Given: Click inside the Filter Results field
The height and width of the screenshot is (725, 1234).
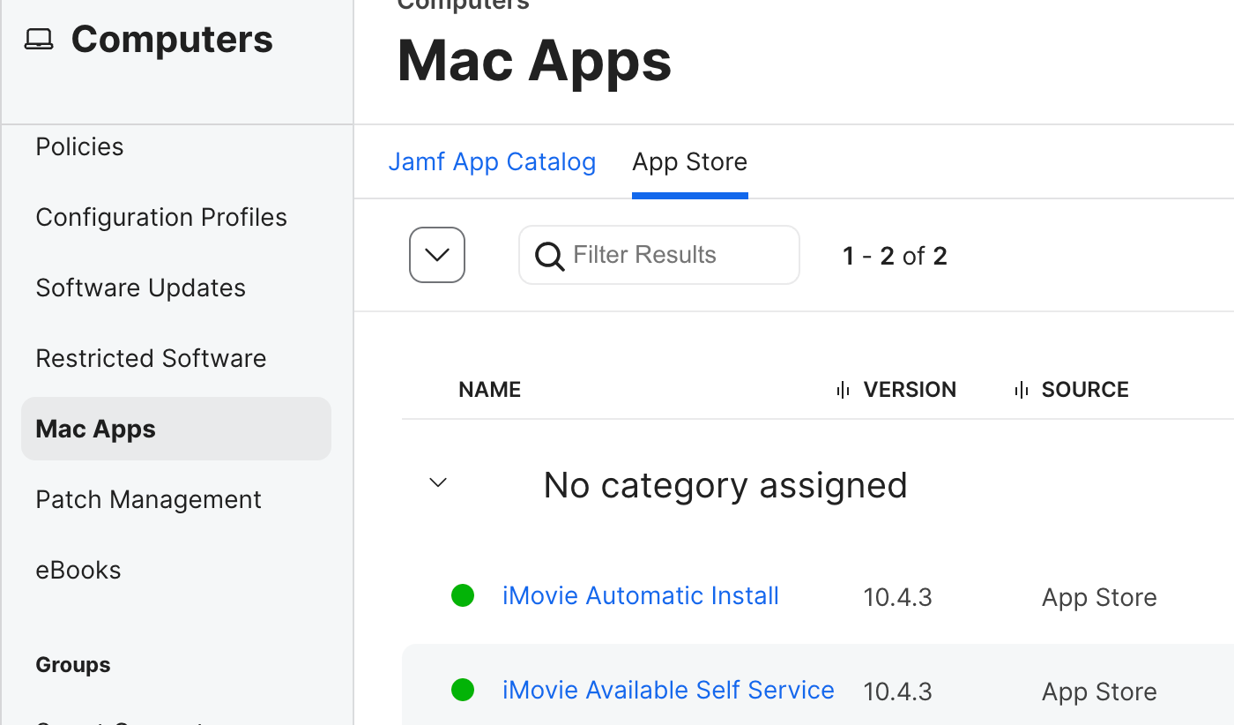Looking at the screenshot, I should 659,255.
